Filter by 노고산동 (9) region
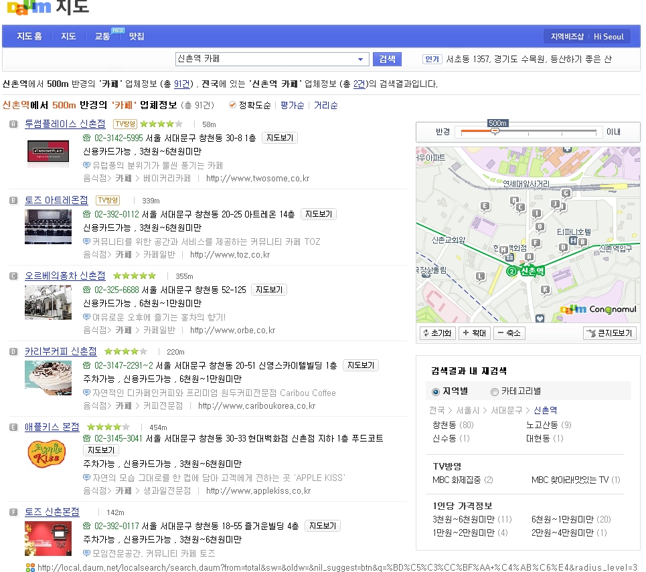 pos(549,425)
